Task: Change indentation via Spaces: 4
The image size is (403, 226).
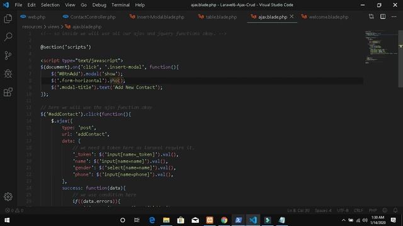Action: coord(323,210)
